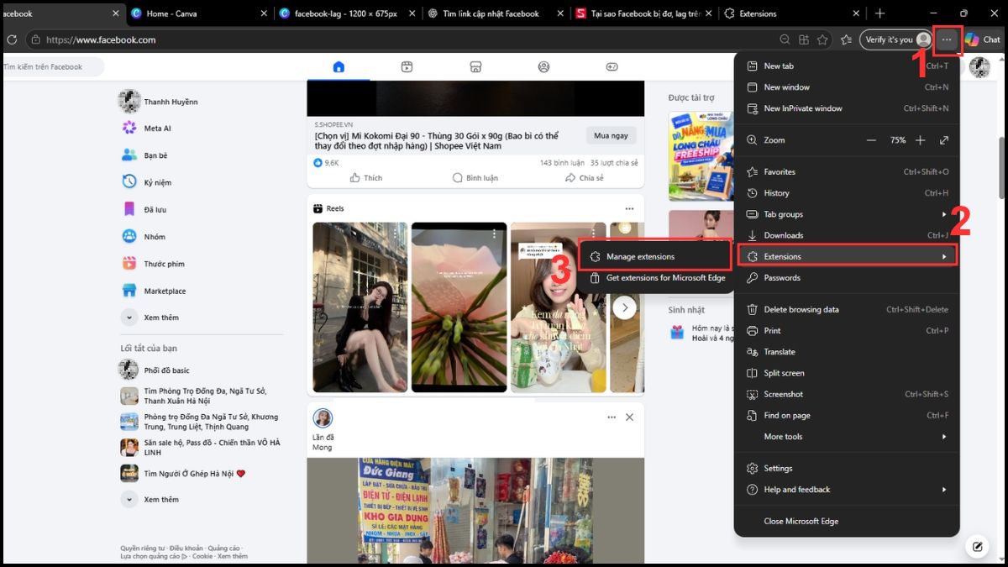Open Downloads from the Edge menu
This screenshot has height=567, width=1008.
[x=847, y=235]
